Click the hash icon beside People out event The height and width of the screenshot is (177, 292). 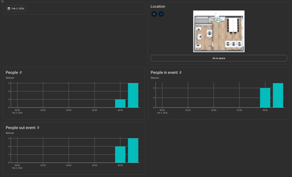pyautogui.click(x=38, y=128)
